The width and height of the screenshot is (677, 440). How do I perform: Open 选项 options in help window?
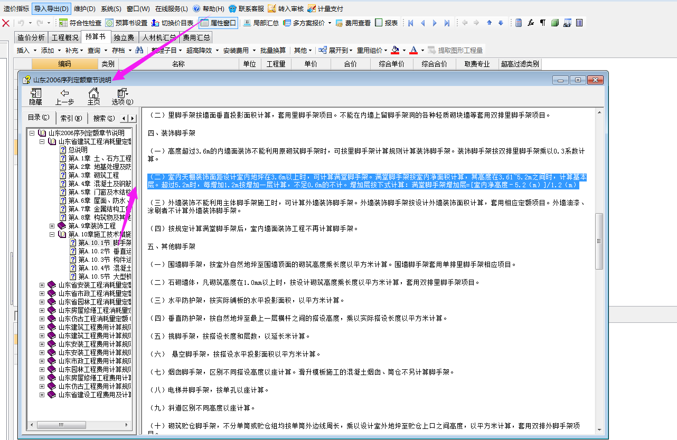[x=123, y=97]
